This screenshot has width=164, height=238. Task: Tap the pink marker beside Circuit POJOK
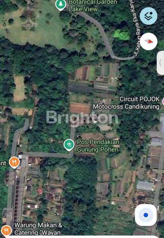pyautogui.click(x=163, y=102)
